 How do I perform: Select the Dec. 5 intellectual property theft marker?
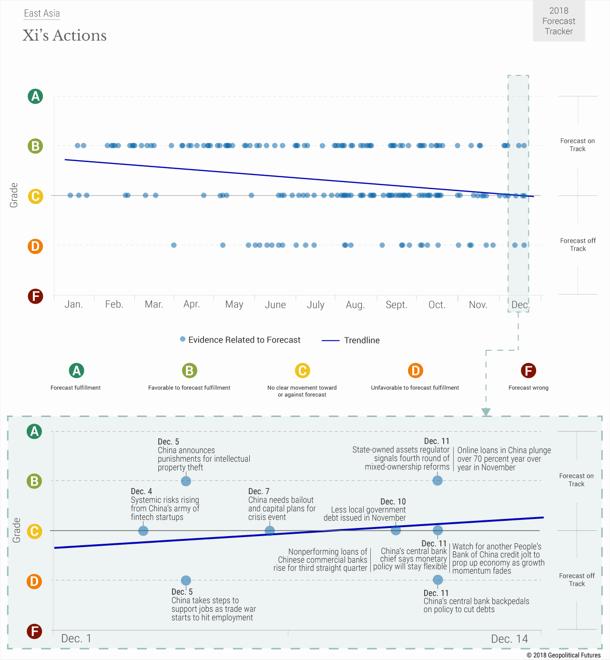pyautogui.click(x=186, y=481)
